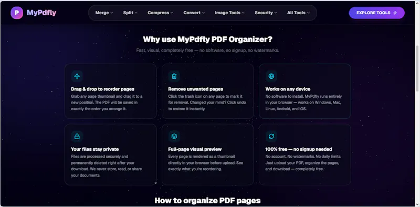Open the Split dropdown menu
The image size is (420, 207).
pyautogui.click(x=130, y=13)
